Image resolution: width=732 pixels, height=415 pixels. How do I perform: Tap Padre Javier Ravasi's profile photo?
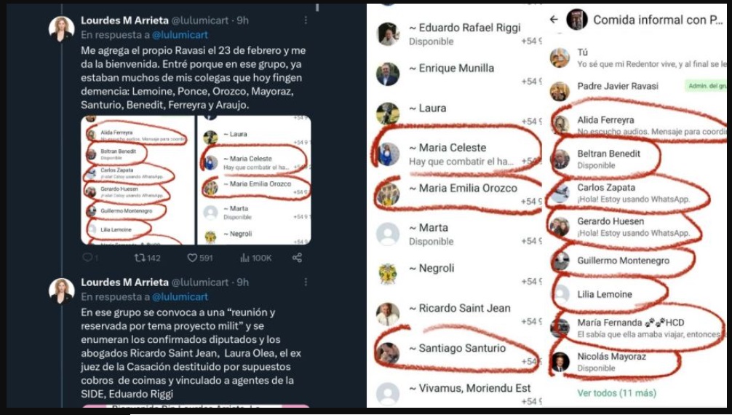pos(560,91)
